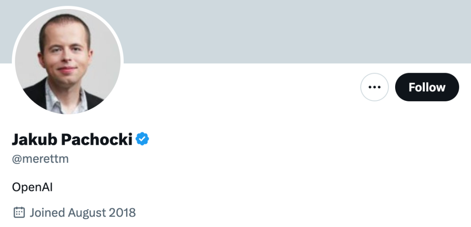Click the display name Jakub Pachocki
471x227 pixels.
click(x=72, y=140)
